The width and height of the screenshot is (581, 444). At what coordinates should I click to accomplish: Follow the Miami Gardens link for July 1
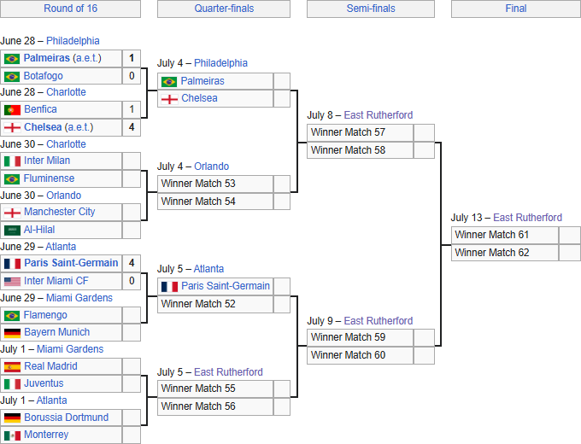click(70, 349)
